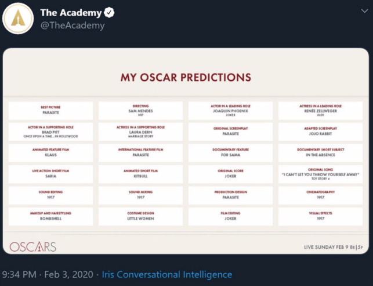Click the Visual Effects 1917 box
The width and height of the screenshot is (373, 286).
[320, 216]
